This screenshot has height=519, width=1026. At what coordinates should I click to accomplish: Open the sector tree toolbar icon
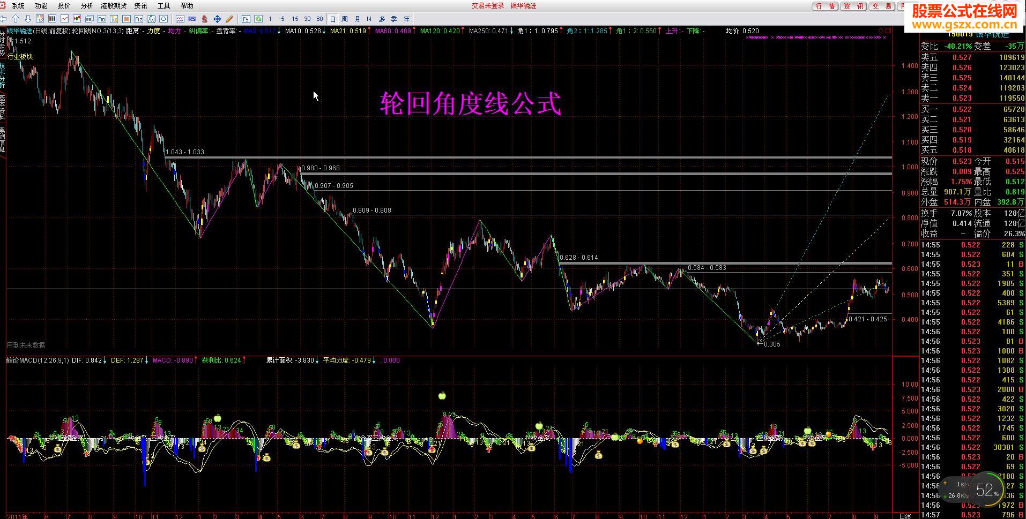(x=114, y=19)
